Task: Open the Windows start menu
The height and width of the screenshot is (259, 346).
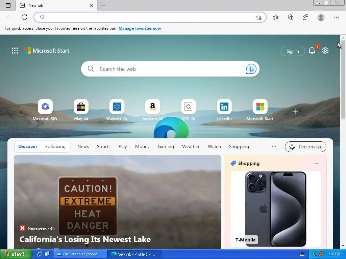Action: [16, 254]
